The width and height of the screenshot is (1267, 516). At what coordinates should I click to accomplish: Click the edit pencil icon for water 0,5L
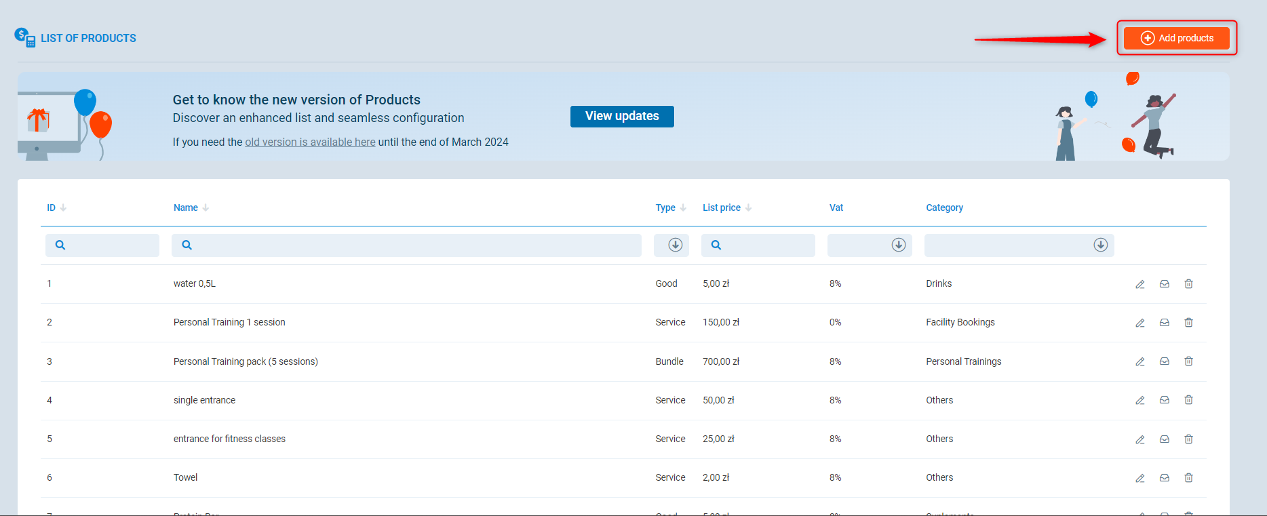coord(1140,284)
